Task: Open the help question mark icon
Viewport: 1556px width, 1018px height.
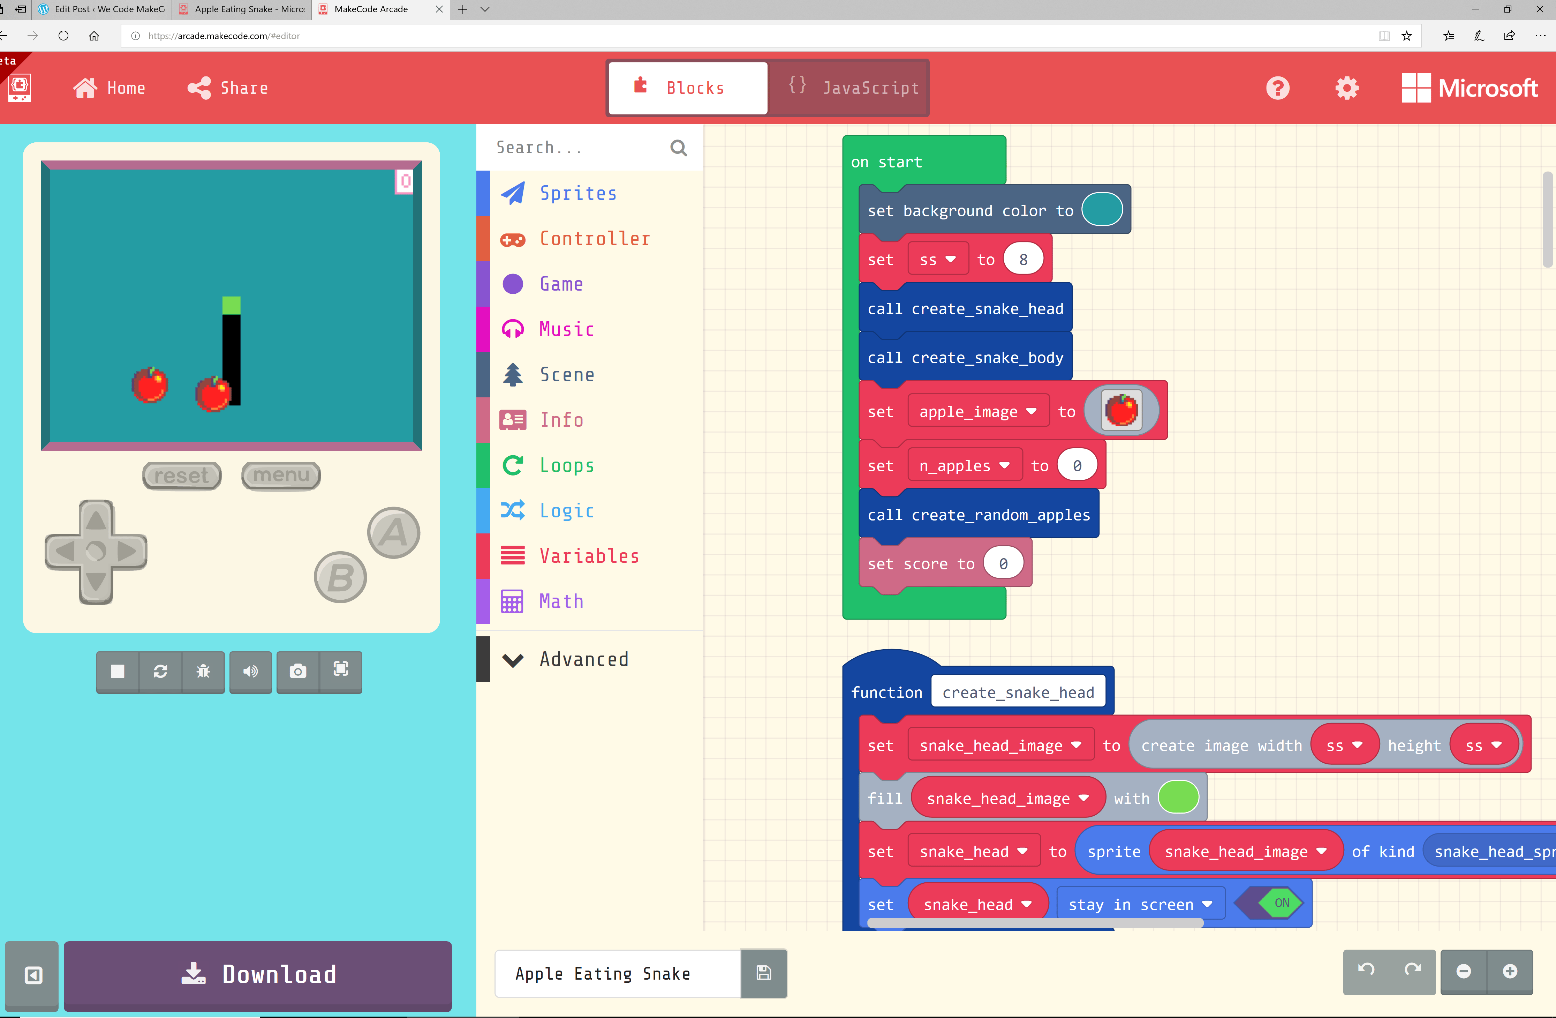Action: click(x=1277, y=88)
